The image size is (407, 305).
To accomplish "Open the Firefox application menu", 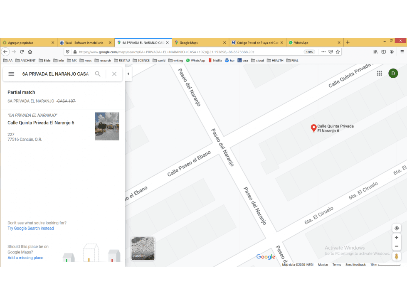I will pos(402,52).
